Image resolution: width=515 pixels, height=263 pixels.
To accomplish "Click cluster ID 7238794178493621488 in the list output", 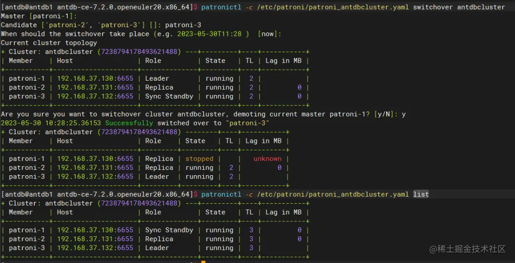I will [139, 203].
